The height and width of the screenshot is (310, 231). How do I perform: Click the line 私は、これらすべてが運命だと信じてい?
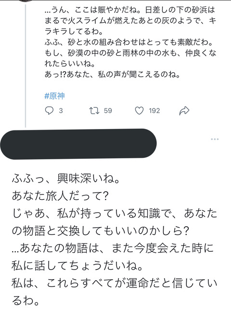click(x=115, y=283)
